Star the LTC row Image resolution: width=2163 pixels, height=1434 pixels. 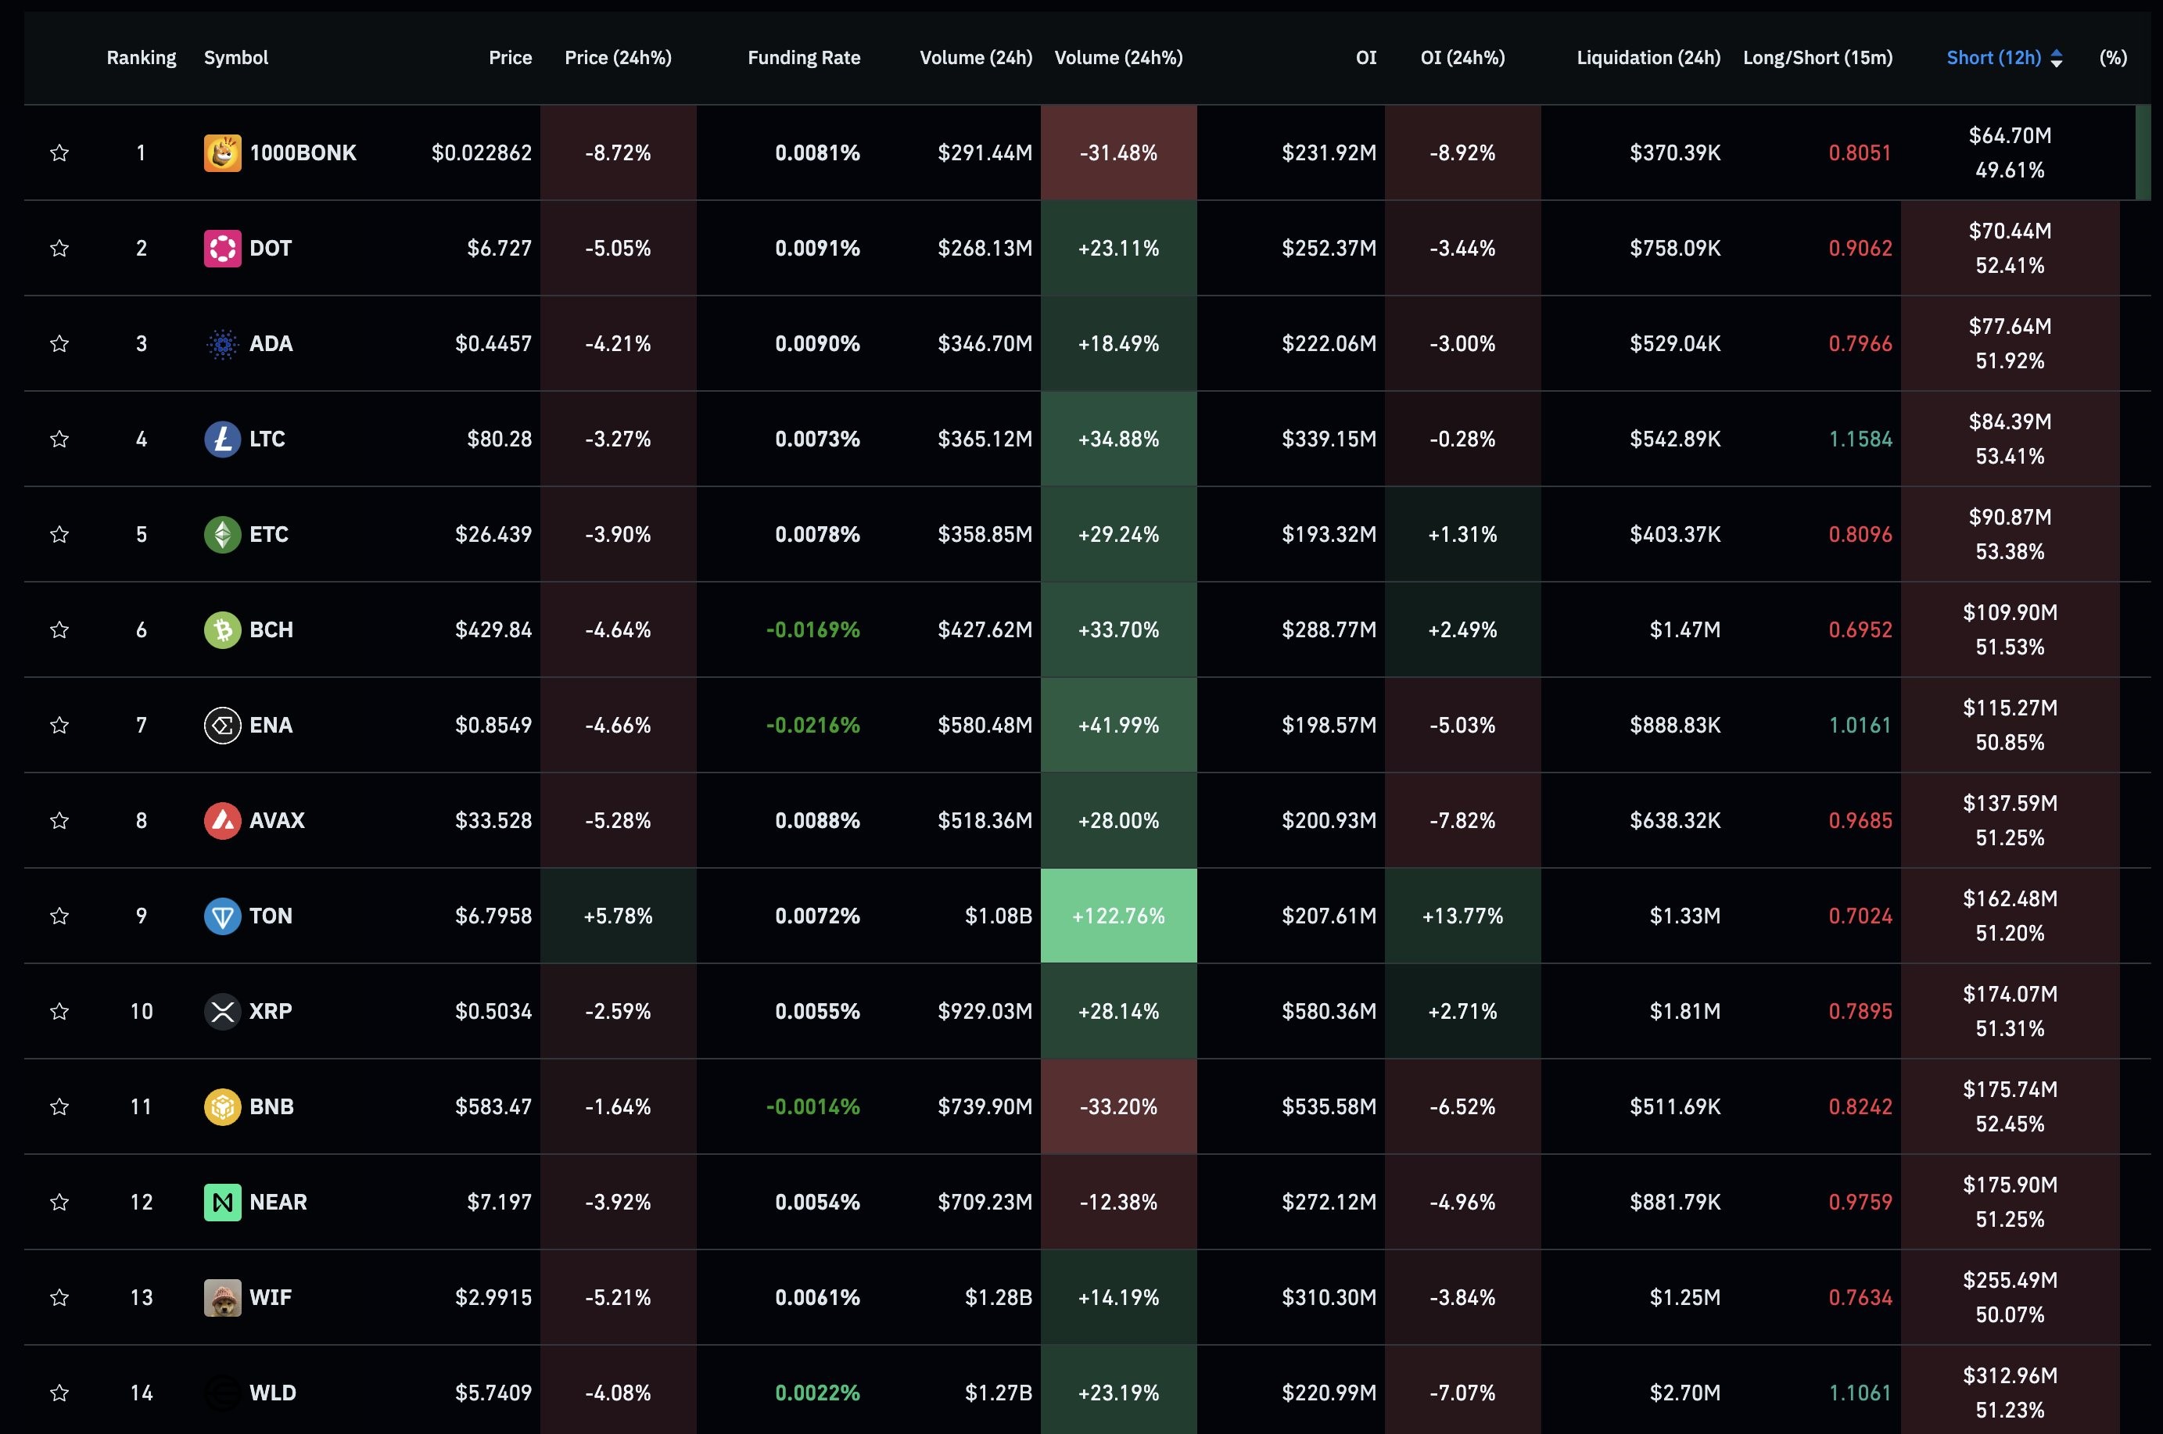[x=59, y=439]
